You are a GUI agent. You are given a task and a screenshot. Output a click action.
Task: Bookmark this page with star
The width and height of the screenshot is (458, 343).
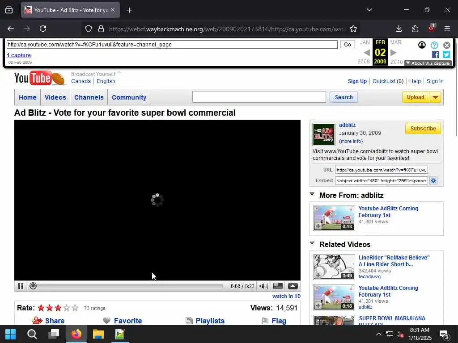click(353, 29)
